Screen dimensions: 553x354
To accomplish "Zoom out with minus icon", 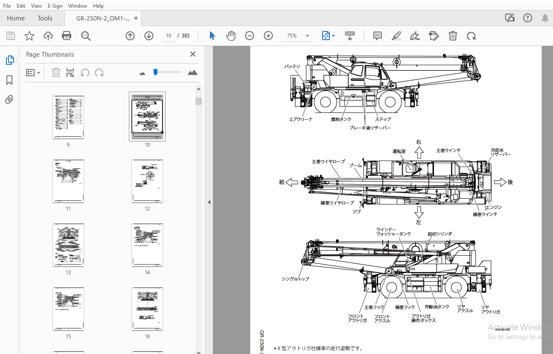I will point(250,36).
